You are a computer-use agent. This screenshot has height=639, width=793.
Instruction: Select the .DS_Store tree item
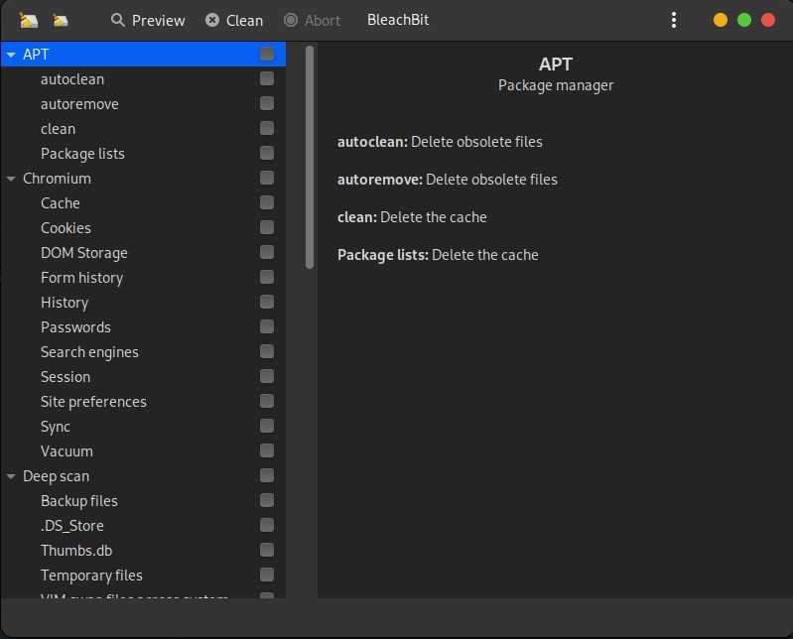(71, 526)
